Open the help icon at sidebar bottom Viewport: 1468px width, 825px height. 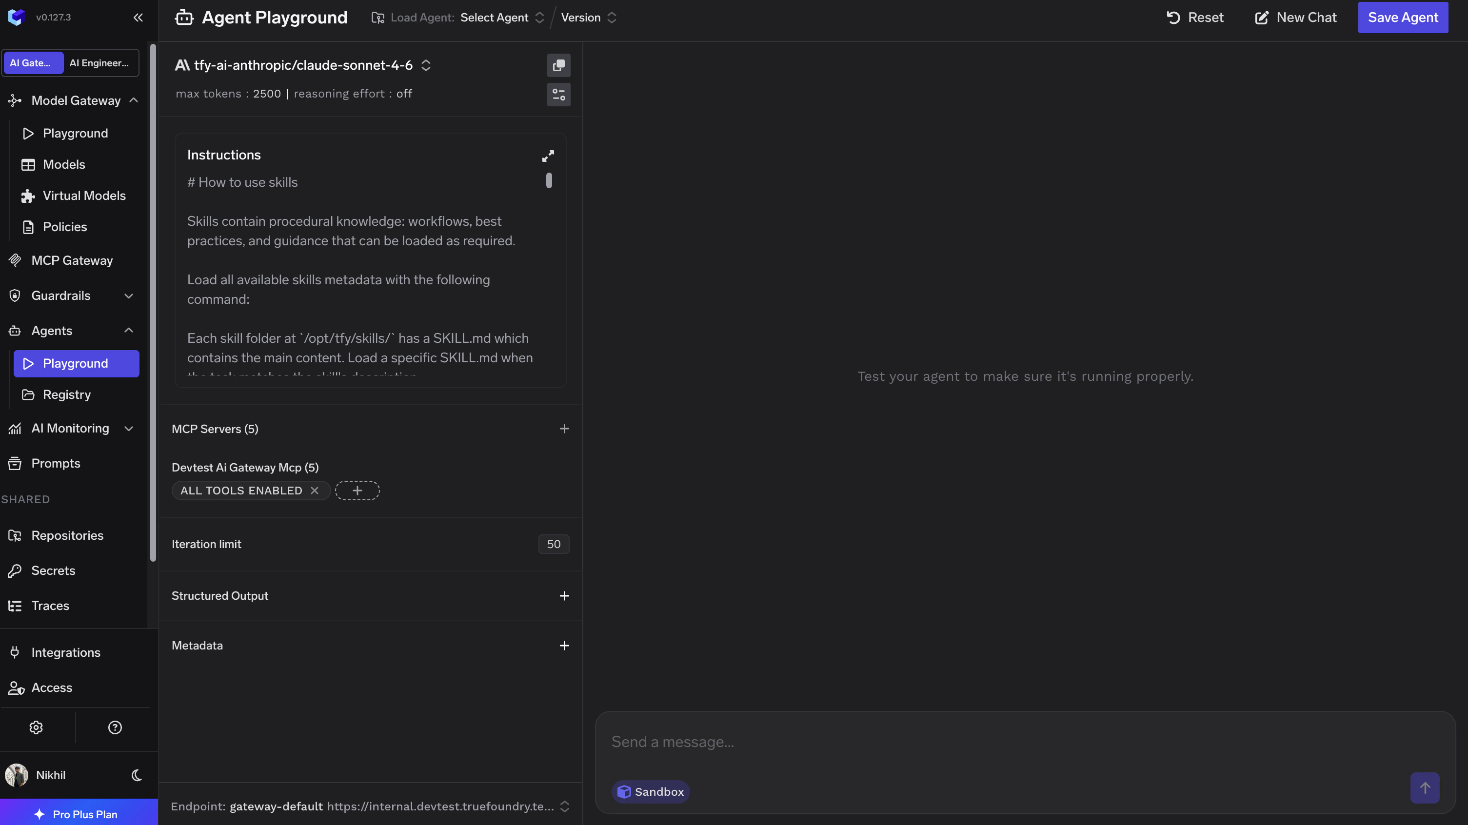[115, 727]
